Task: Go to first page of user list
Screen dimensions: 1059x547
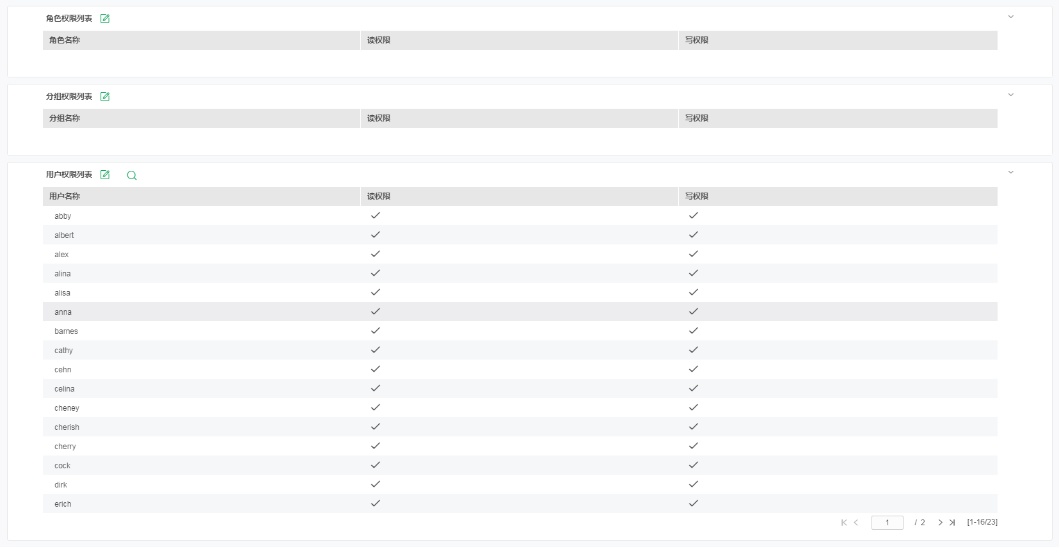Action: click(x=844, y=523)
